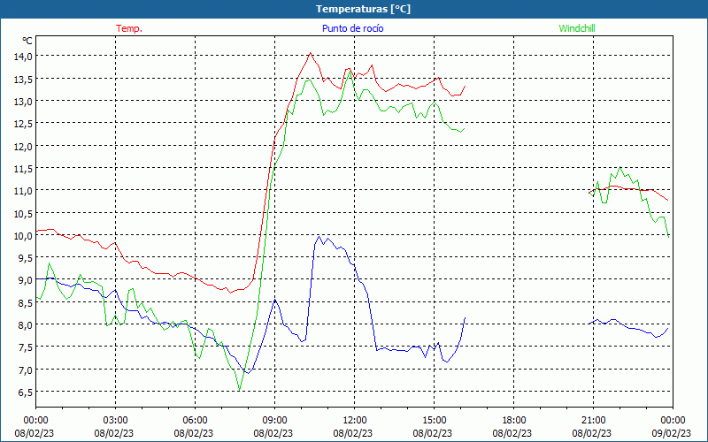Screen dimensions: 708x442
Task: Click the 18:00 time axis label
Action: click(x=514, y=421)
